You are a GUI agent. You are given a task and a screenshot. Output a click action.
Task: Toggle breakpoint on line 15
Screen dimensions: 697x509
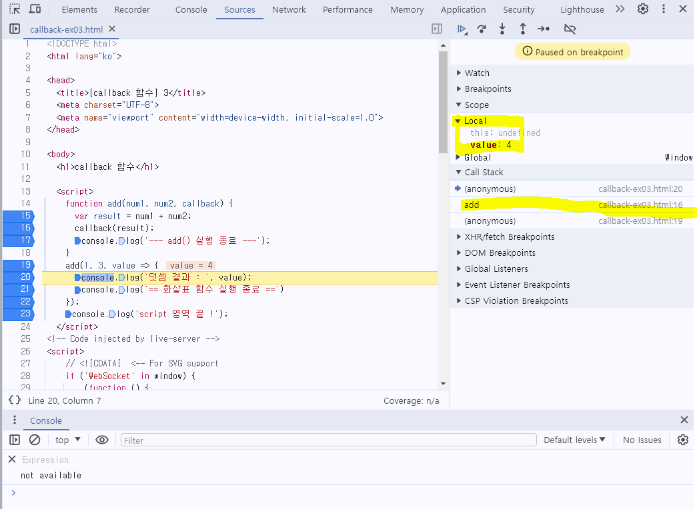(19, 215)
